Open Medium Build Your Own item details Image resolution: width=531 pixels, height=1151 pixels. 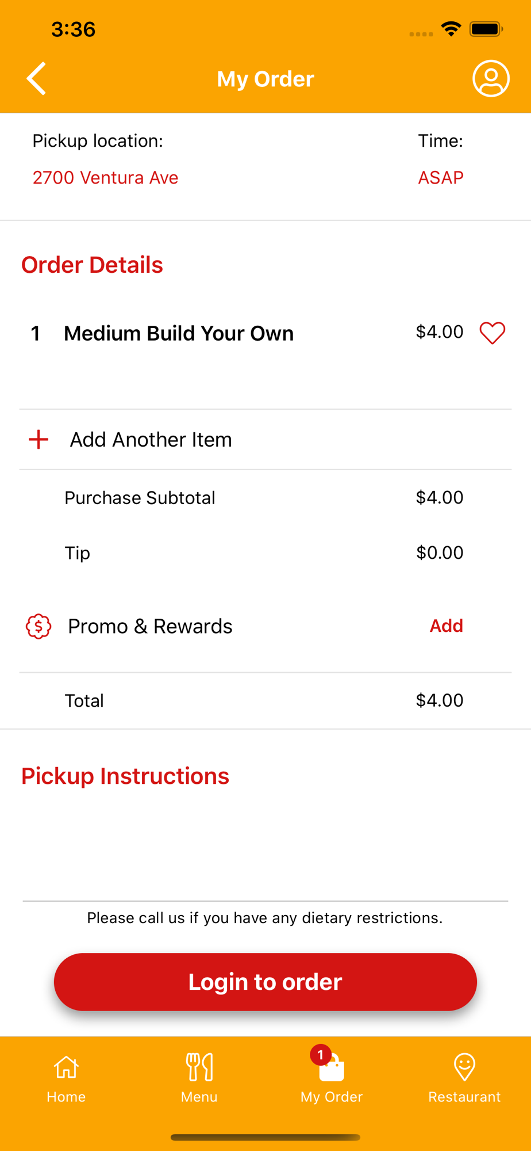click(179, 333)
